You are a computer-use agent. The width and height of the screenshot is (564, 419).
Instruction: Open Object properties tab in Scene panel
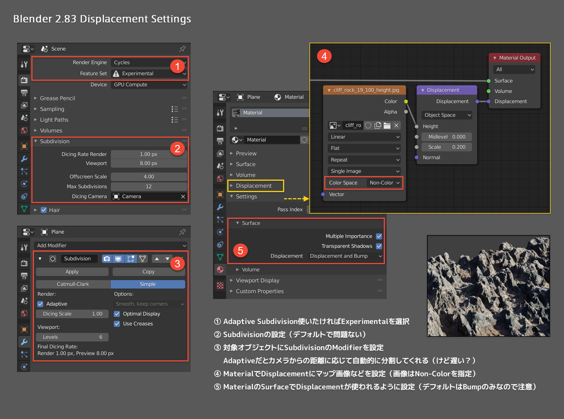click(x=24, y=146)
